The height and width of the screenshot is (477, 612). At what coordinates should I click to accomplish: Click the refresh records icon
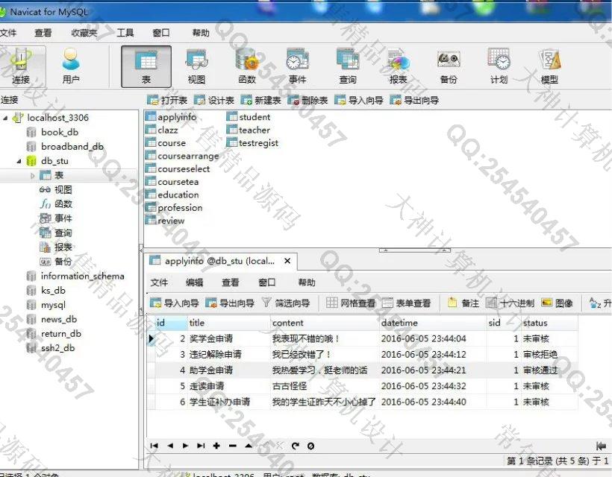295,446
